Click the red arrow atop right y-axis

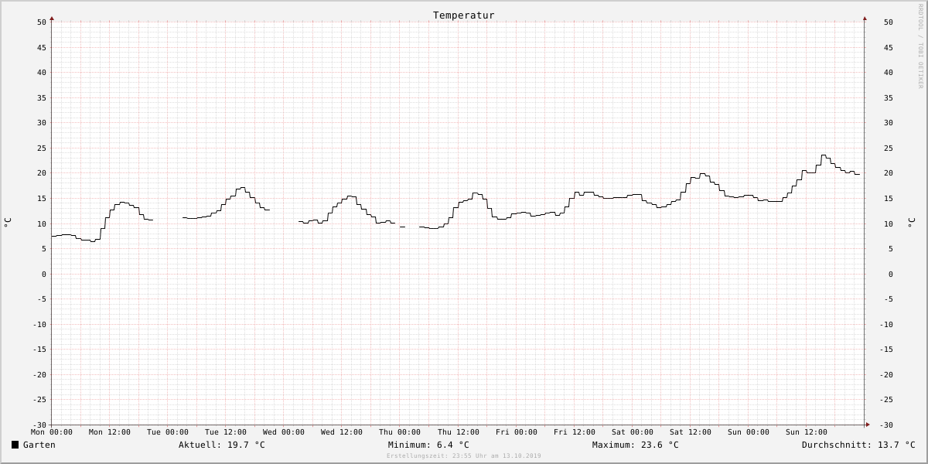[865, 17]
